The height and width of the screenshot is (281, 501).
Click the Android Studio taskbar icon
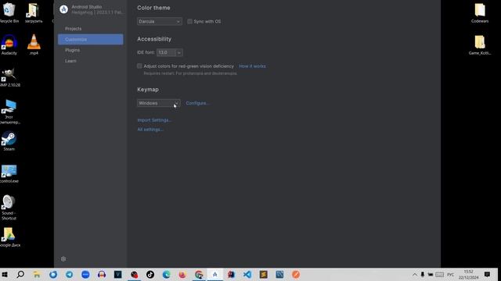tap(215, 274)
